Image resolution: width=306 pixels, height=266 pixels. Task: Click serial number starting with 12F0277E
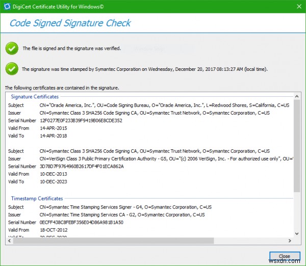[81, 121]
